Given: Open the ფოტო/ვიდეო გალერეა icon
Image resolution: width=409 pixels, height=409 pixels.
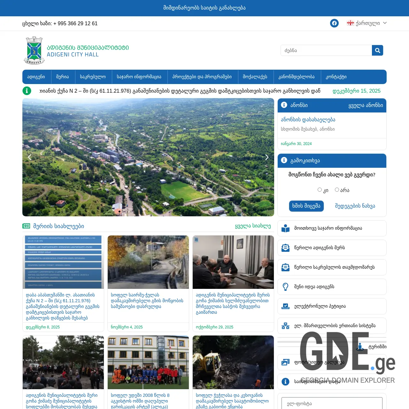Looking at the screenshot, I should [x=285, y=362].
